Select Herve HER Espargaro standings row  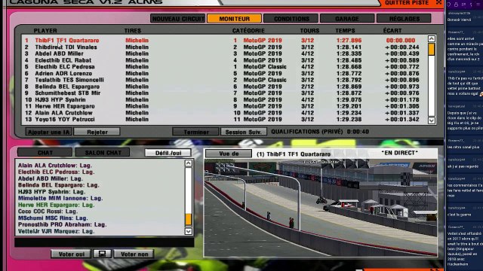click(224, 106)
